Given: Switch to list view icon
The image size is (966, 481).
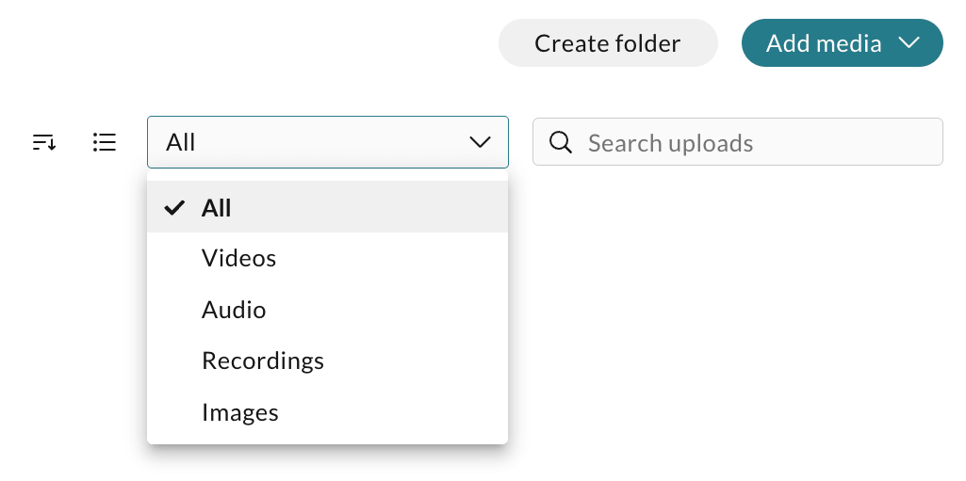Looking at the screenshot, I should click(104, 142).
